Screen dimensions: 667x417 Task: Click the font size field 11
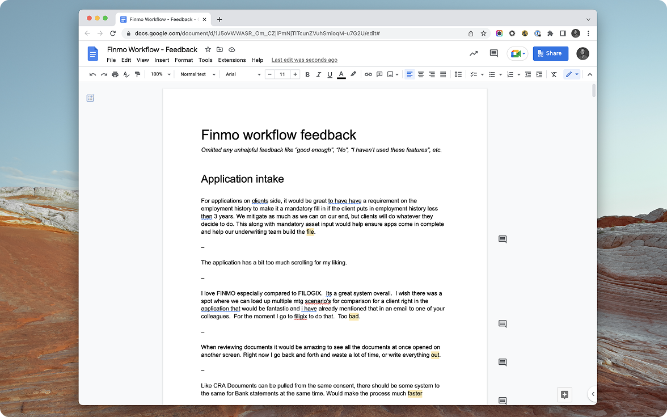[x=282, y=74]
